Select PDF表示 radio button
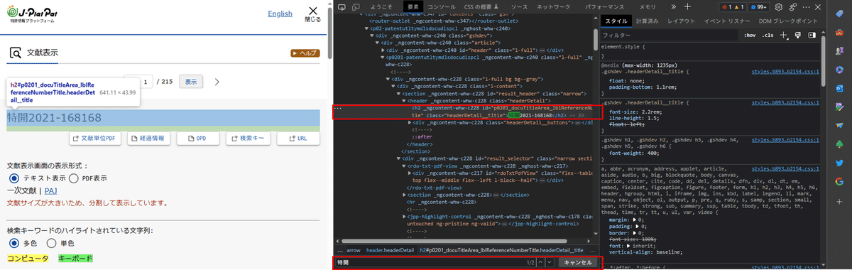 pyautogui.click(x=75, y=178)
